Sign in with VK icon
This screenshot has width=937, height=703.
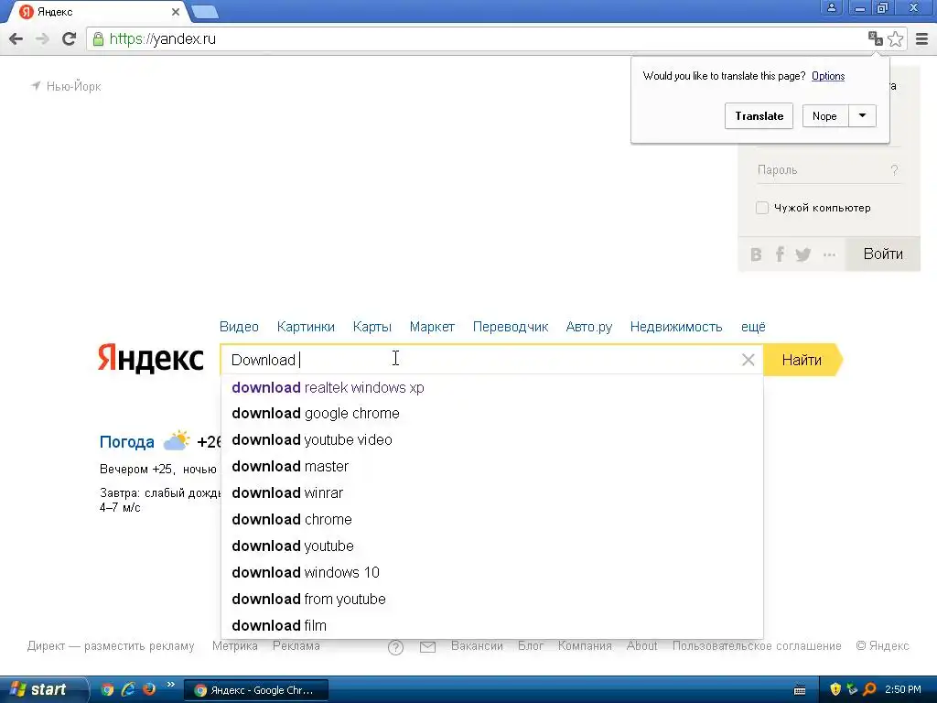pos(756,254)
